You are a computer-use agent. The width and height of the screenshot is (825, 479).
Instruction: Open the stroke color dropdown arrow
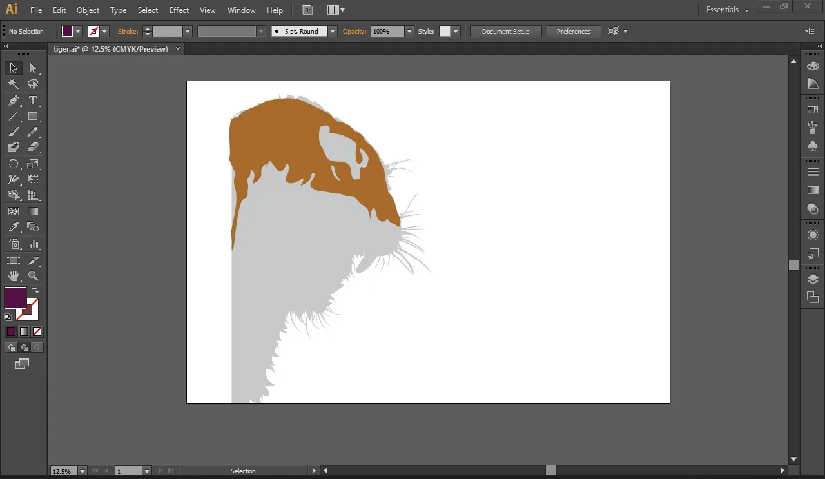[104, 31]
